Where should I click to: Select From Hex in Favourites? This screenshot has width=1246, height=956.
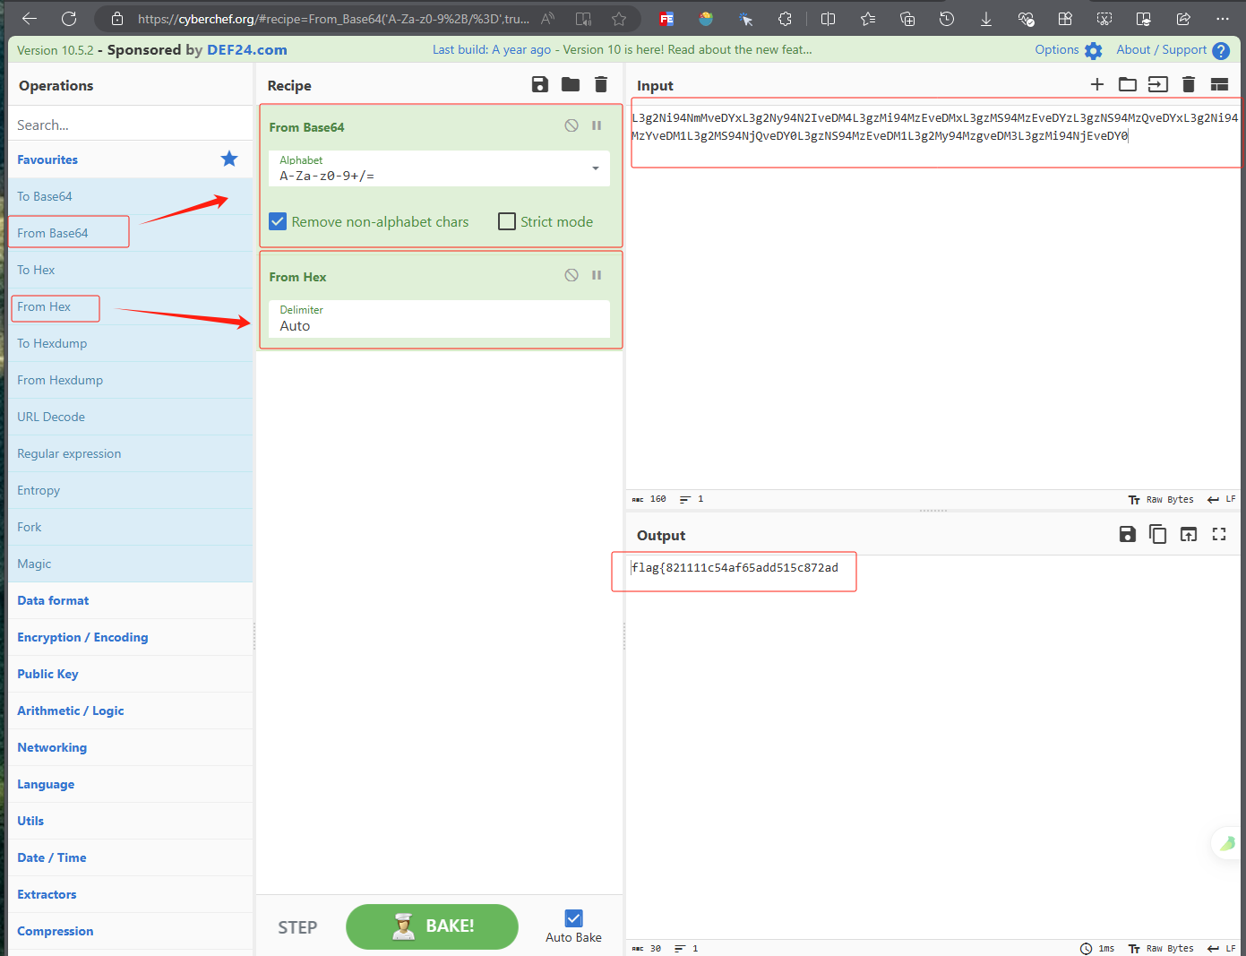(x=131, y=306)
